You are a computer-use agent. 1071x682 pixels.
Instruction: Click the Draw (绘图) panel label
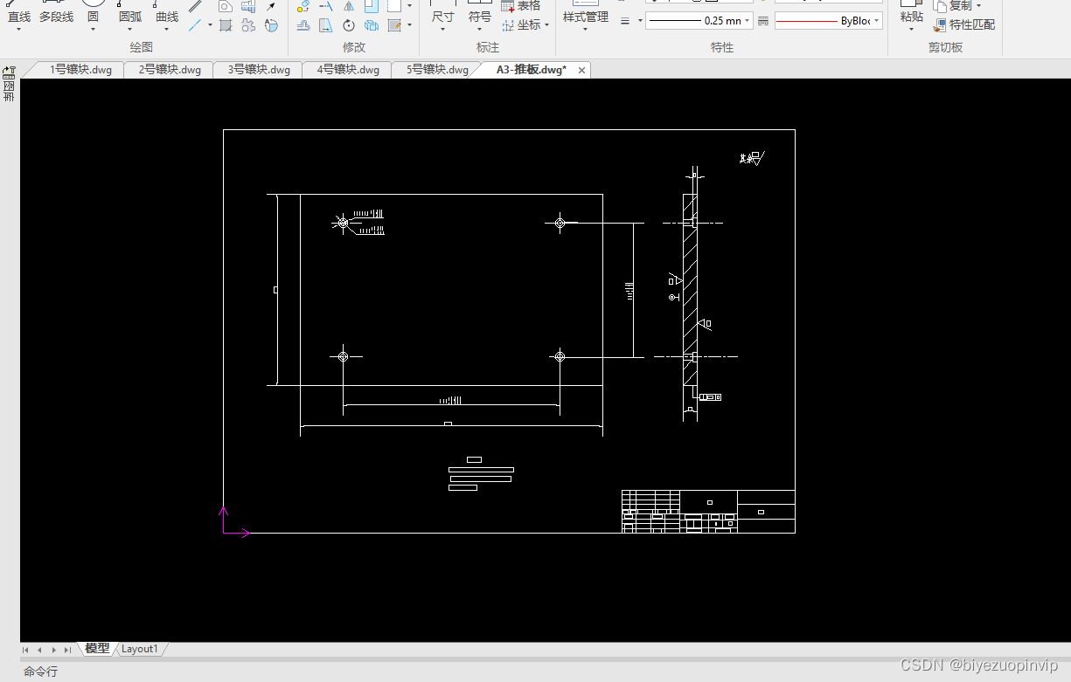pos(141,47)
